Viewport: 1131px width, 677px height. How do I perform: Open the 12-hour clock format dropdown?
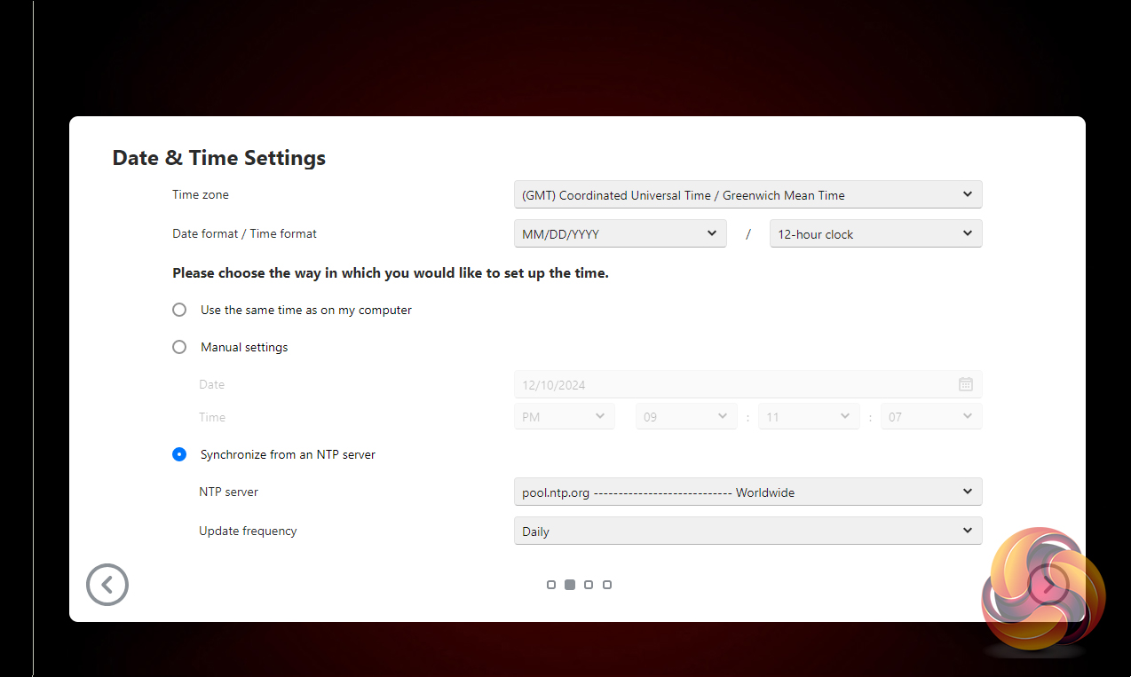click(x=875, y=233)
